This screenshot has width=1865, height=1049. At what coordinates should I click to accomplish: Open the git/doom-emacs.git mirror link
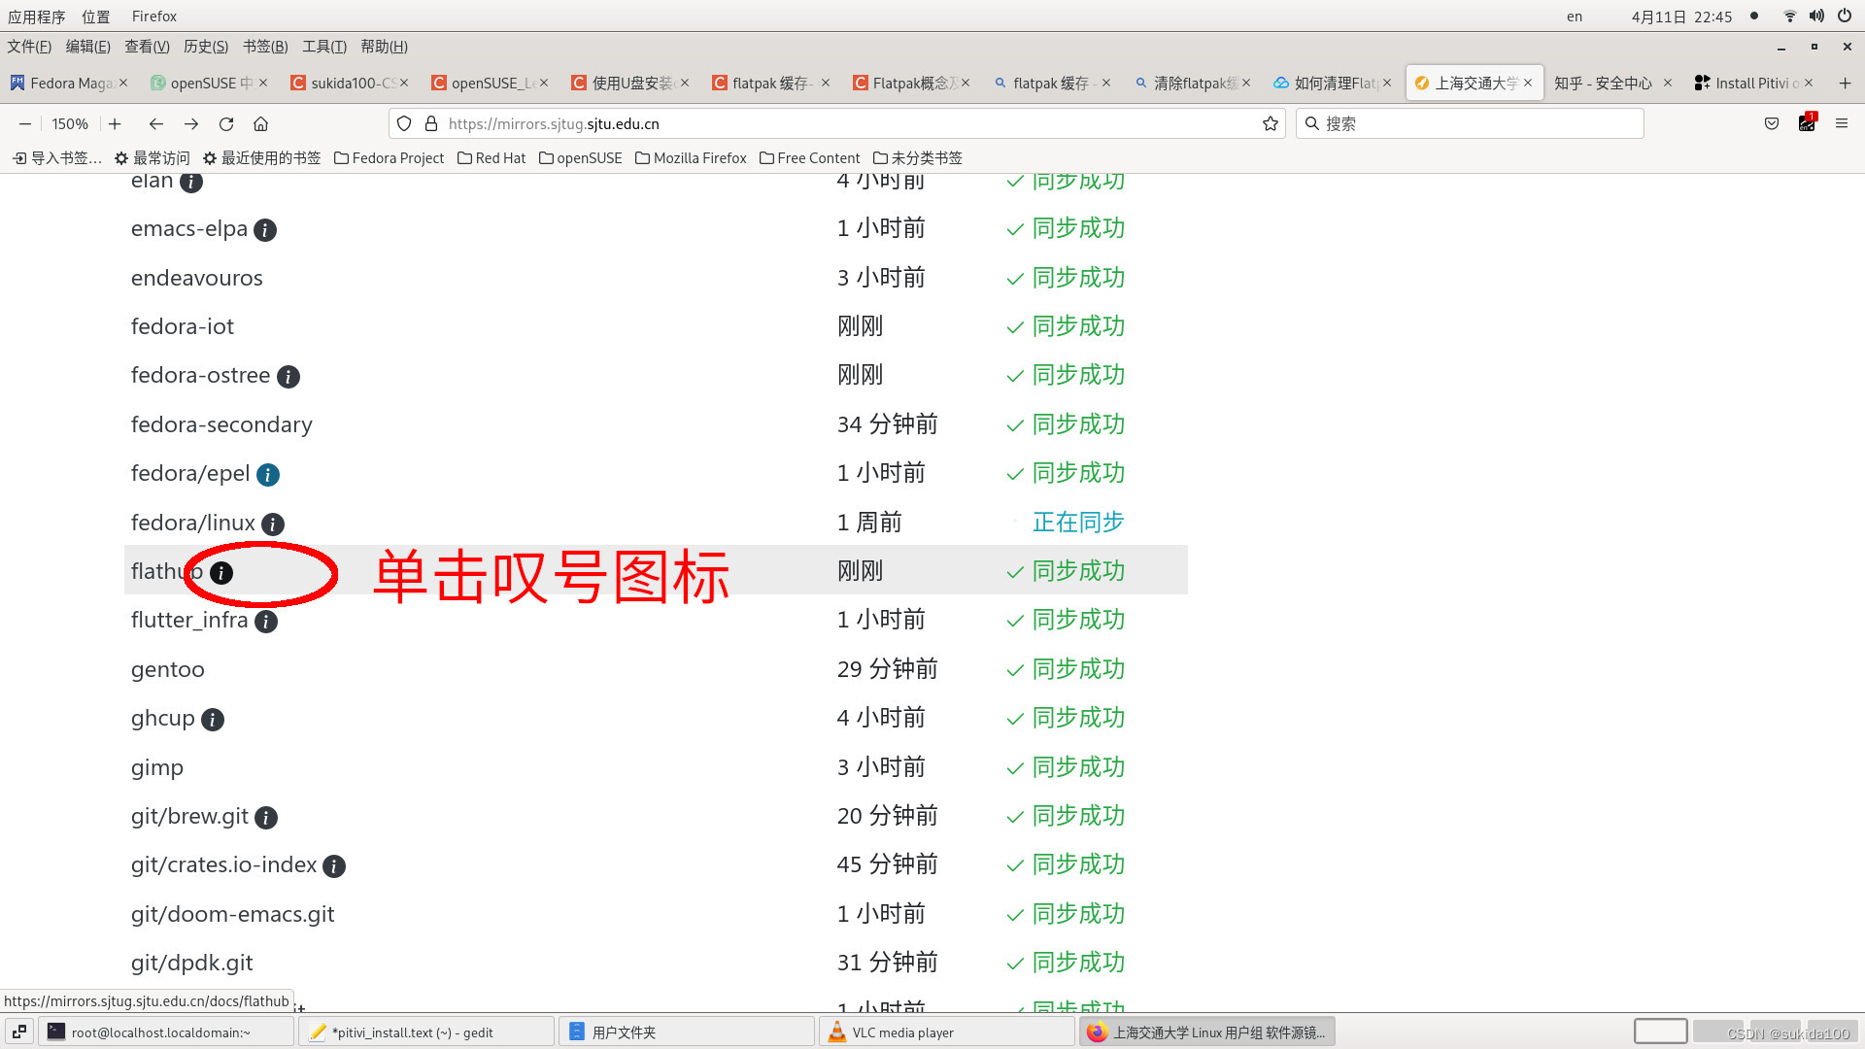point(233,914)
